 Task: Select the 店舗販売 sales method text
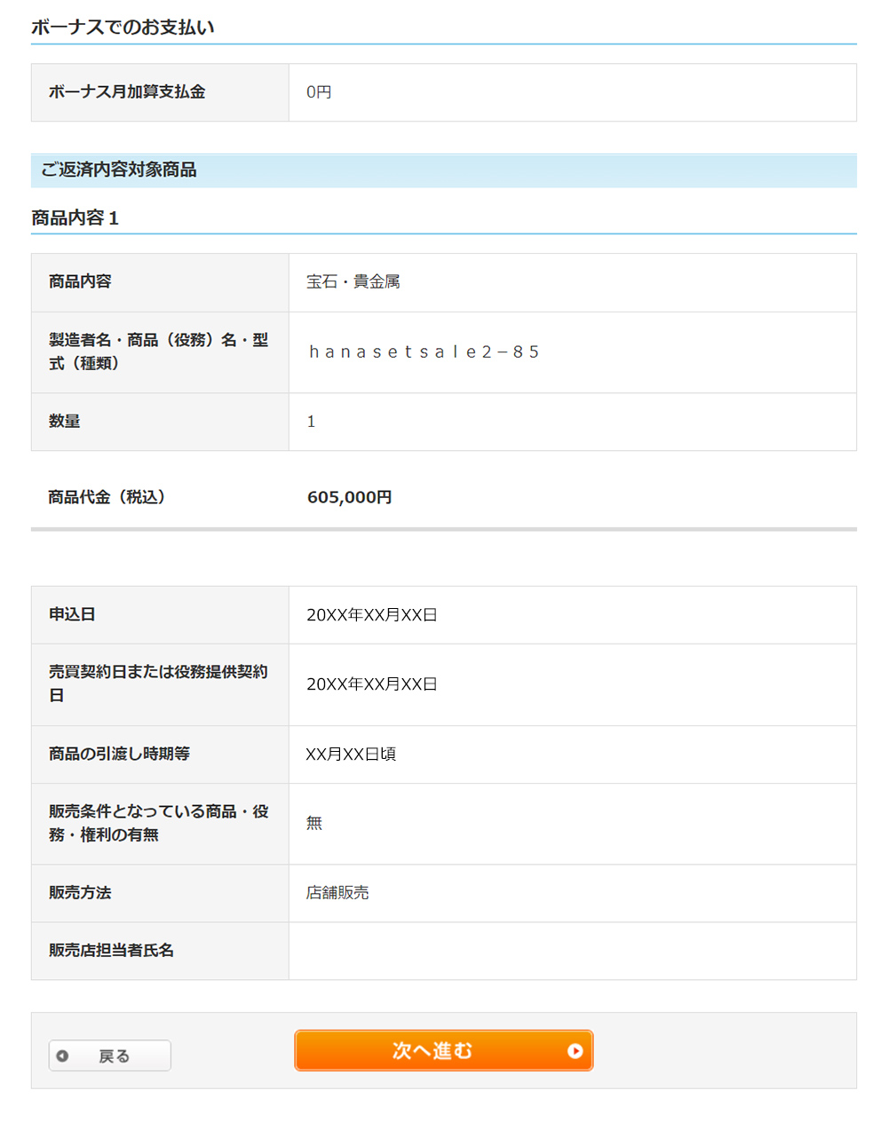click(x=338, y=893)
